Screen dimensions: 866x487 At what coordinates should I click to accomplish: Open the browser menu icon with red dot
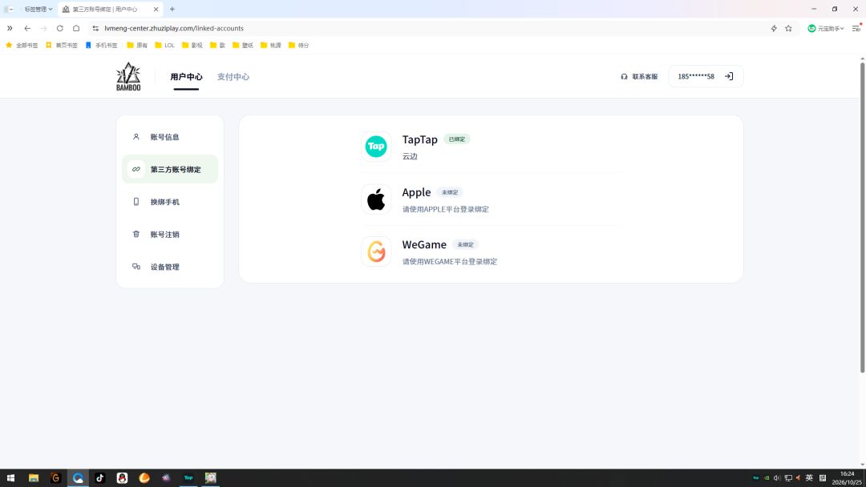(x=856, y=28)
